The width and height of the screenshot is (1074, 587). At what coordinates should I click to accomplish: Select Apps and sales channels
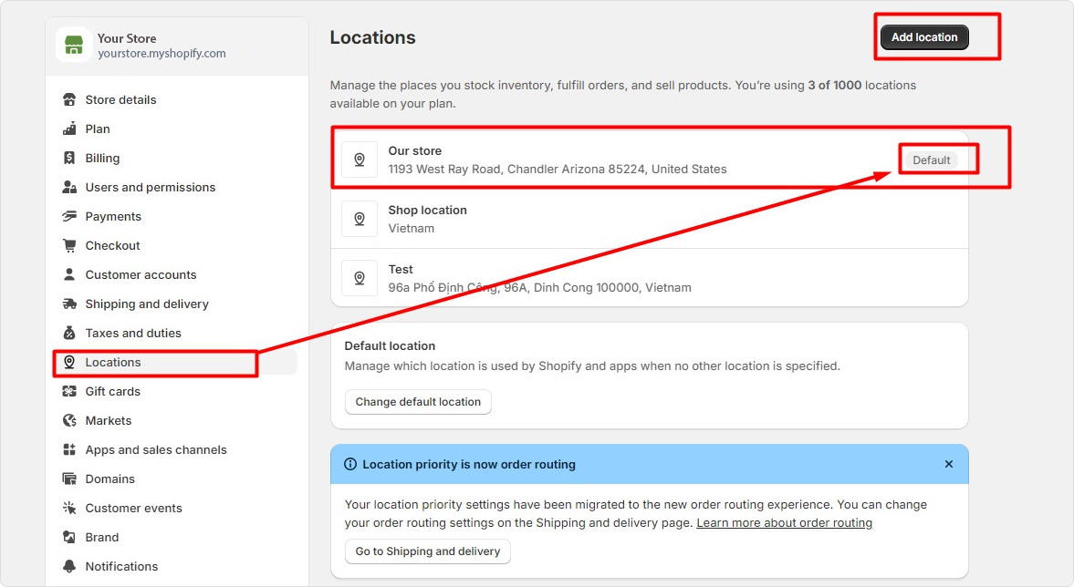tap(155, 449)
